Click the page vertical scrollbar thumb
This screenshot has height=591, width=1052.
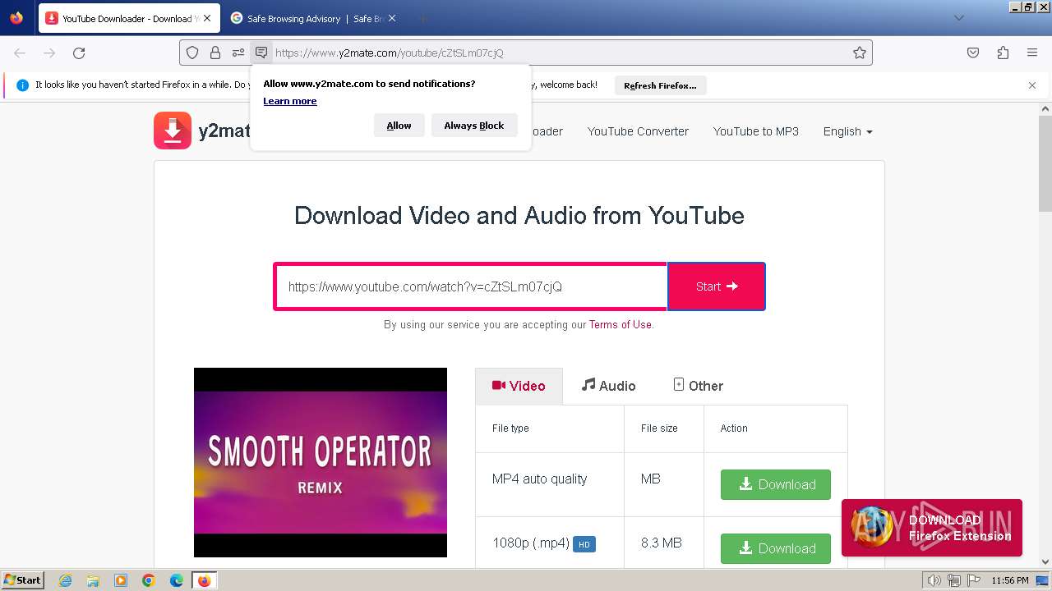click(x=1045, y=164)
